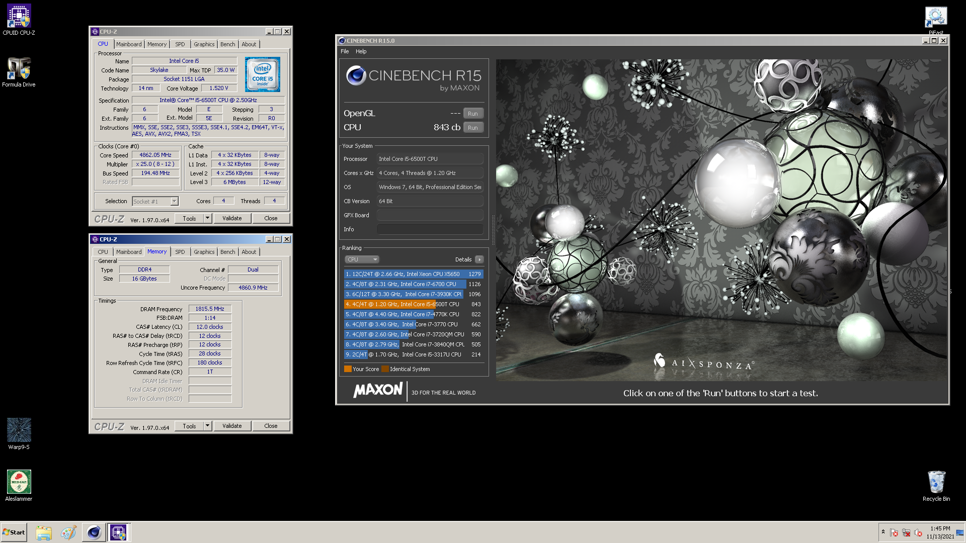966x543 pixels.
Task: Select the Mainboard tab in the top CPU-Z window
Action: [x=129, y=44]
